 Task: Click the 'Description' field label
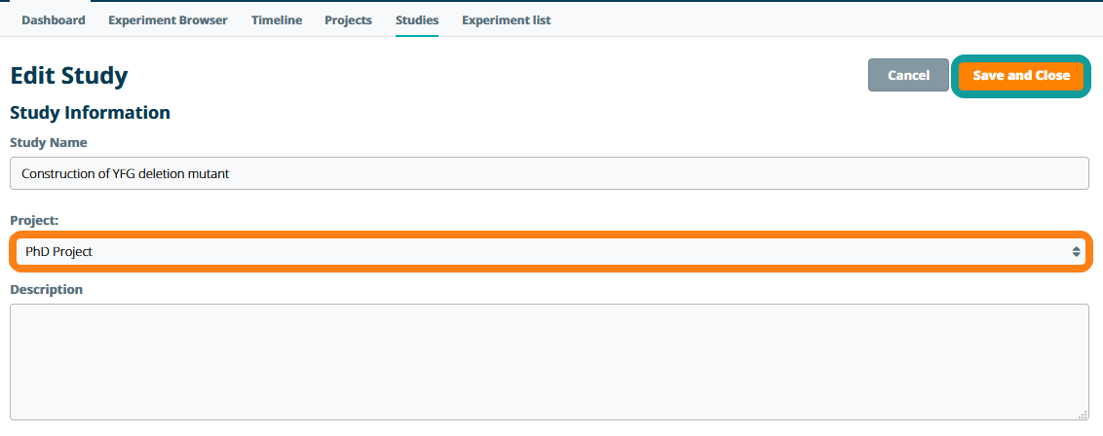(x=46, y=289)
